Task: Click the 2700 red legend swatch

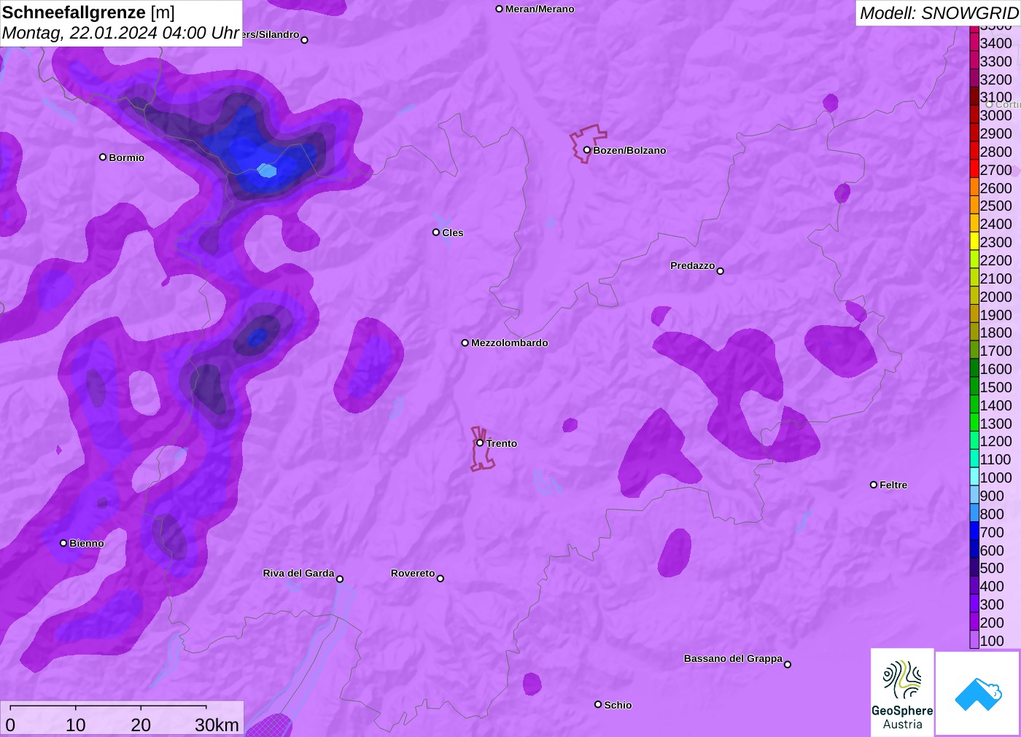Action: pyautogui.click(x=974, y=169)
